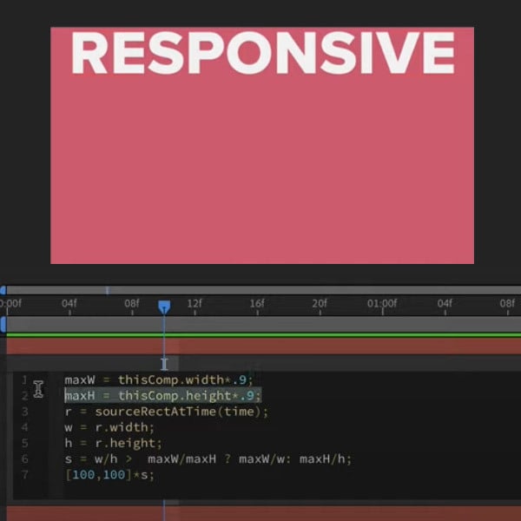Select the red layer bar above the expression
The image size is (521, 521).
[264, 346]
